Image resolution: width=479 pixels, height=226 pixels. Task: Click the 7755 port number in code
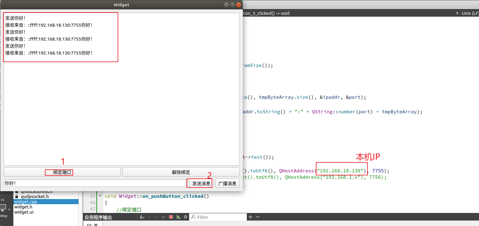pyautogui.click(x=378, y=171)
